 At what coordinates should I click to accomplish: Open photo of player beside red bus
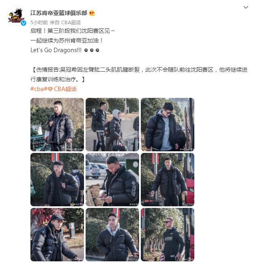coord(168,180)
